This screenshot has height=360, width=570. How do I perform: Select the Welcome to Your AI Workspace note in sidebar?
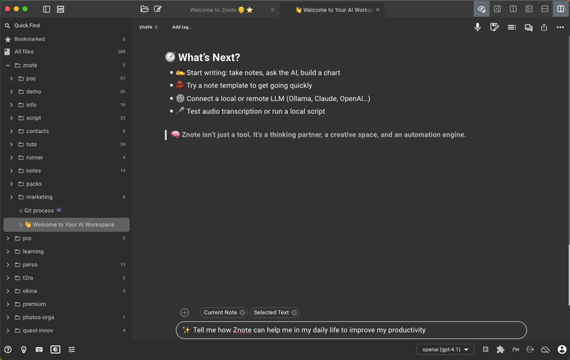[x=66, y=225]
